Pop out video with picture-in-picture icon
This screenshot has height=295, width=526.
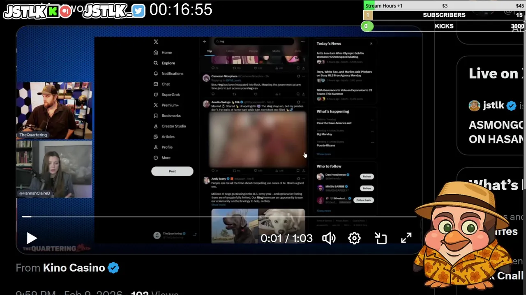381,238
